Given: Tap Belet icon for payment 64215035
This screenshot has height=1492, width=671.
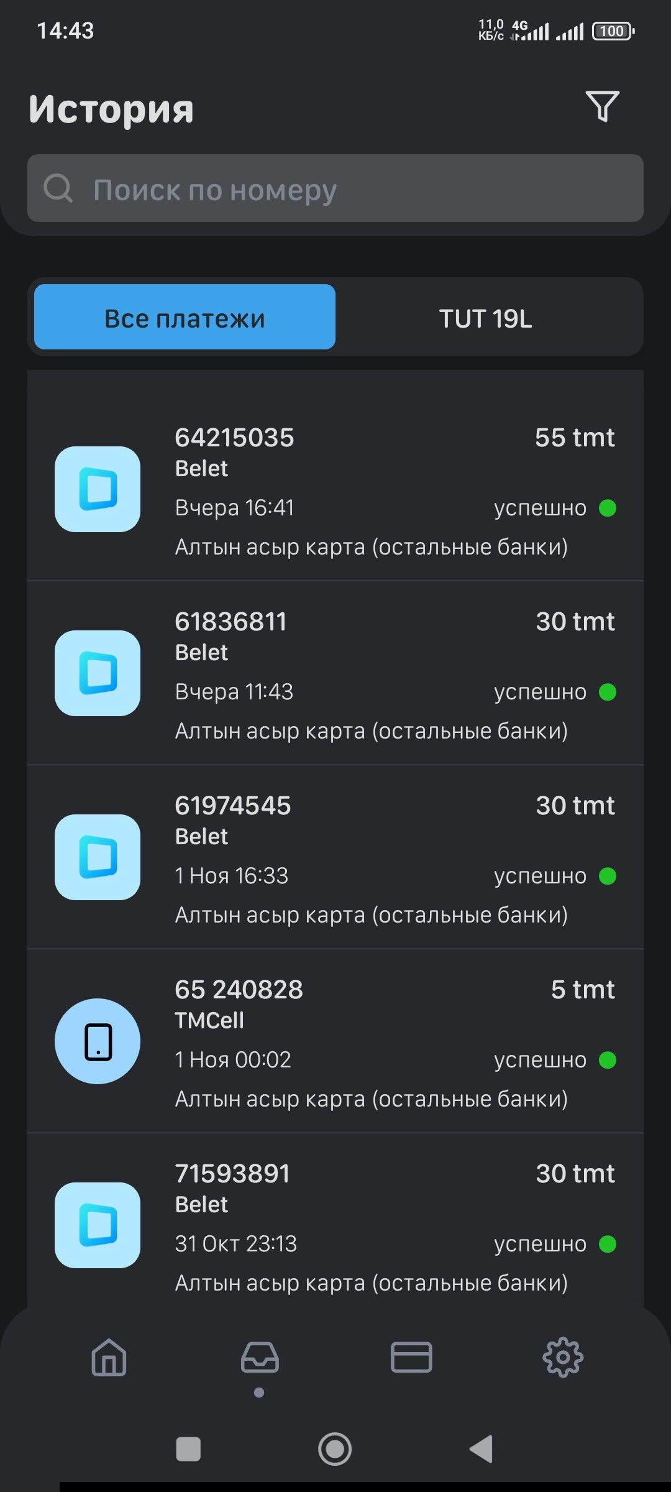Looking at the screenshot, I should (x=98, y=489).
